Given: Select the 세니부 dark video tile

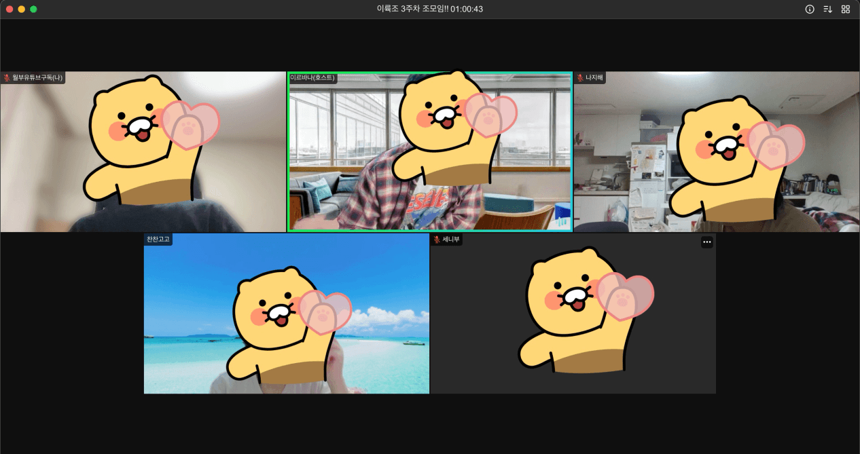Looking at the screenshot, I should [573, 314].
